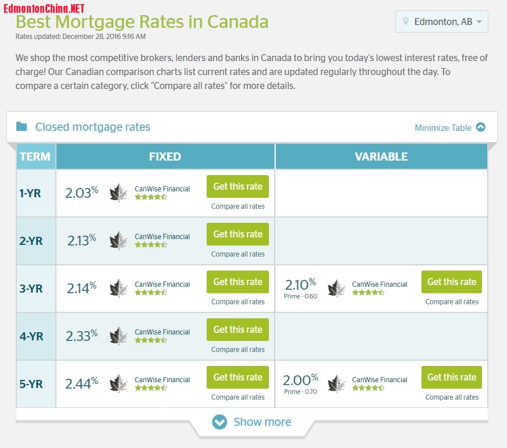Click the Closed mortgage rates heading
Viewport: 507px width, 448px height.
(x=93, y=127)
